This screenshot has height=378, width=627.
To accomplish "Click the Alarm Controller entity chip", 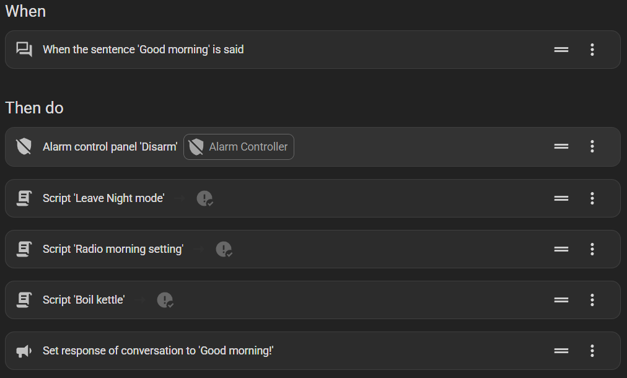I will pyautogui.click(x=239, y=147).
